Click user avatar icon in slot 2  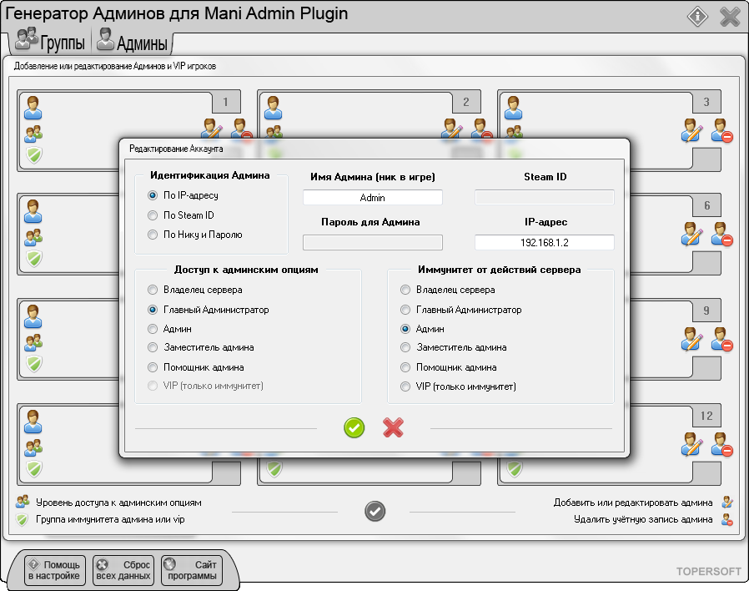tap(274, 108)
